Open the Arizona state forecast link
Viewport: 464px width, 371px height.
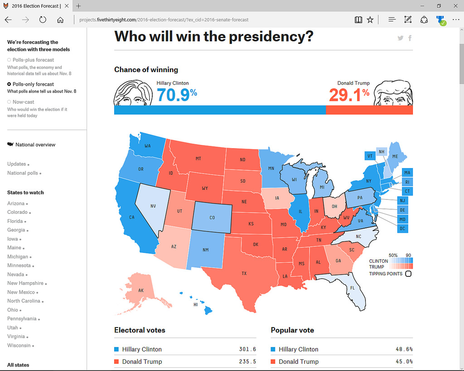16,203
